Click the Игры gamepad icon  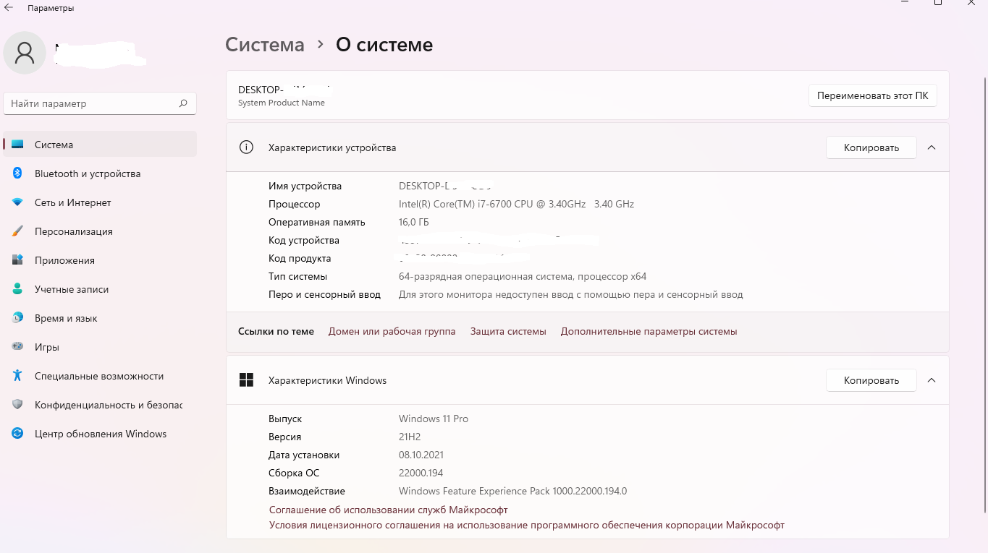pos(17,347)
